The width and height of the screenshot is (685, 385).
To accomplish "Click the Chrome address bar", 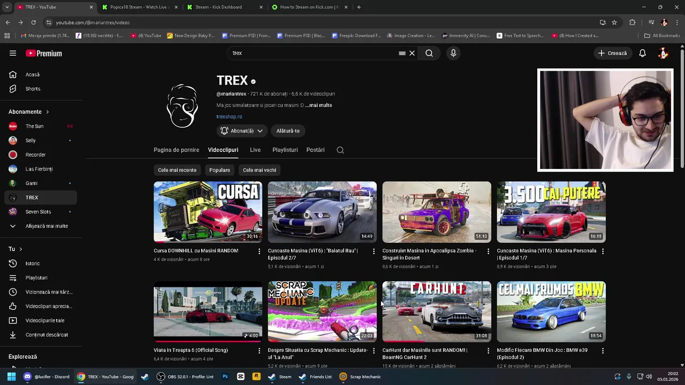I will coord(321,22).
